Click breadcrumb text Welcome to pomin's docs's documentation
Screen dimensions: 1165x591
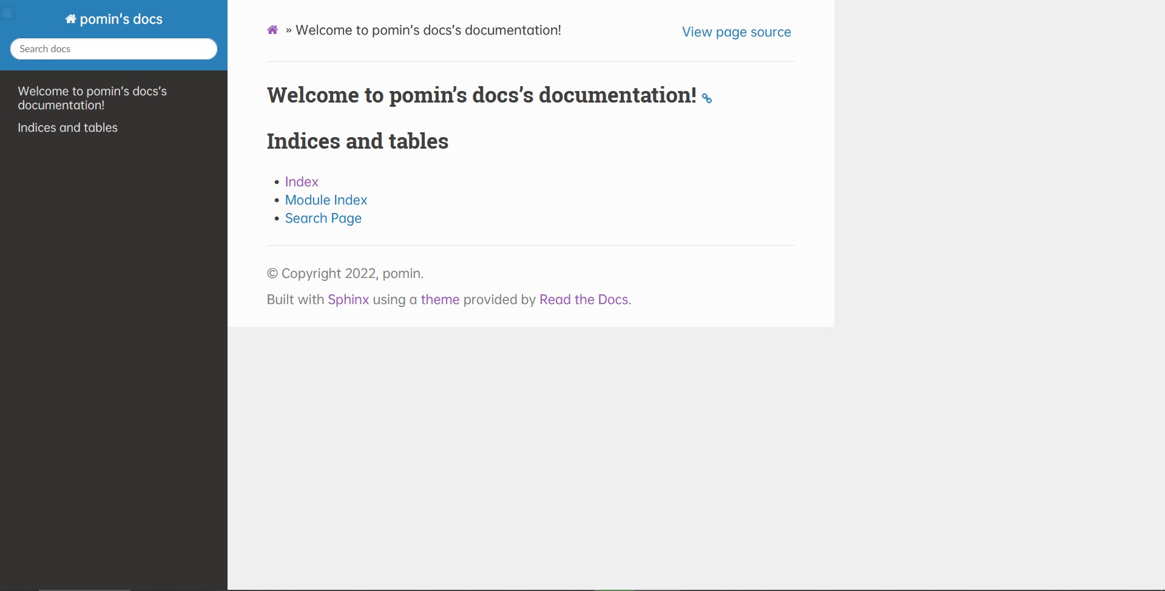[x=428, y=30]
